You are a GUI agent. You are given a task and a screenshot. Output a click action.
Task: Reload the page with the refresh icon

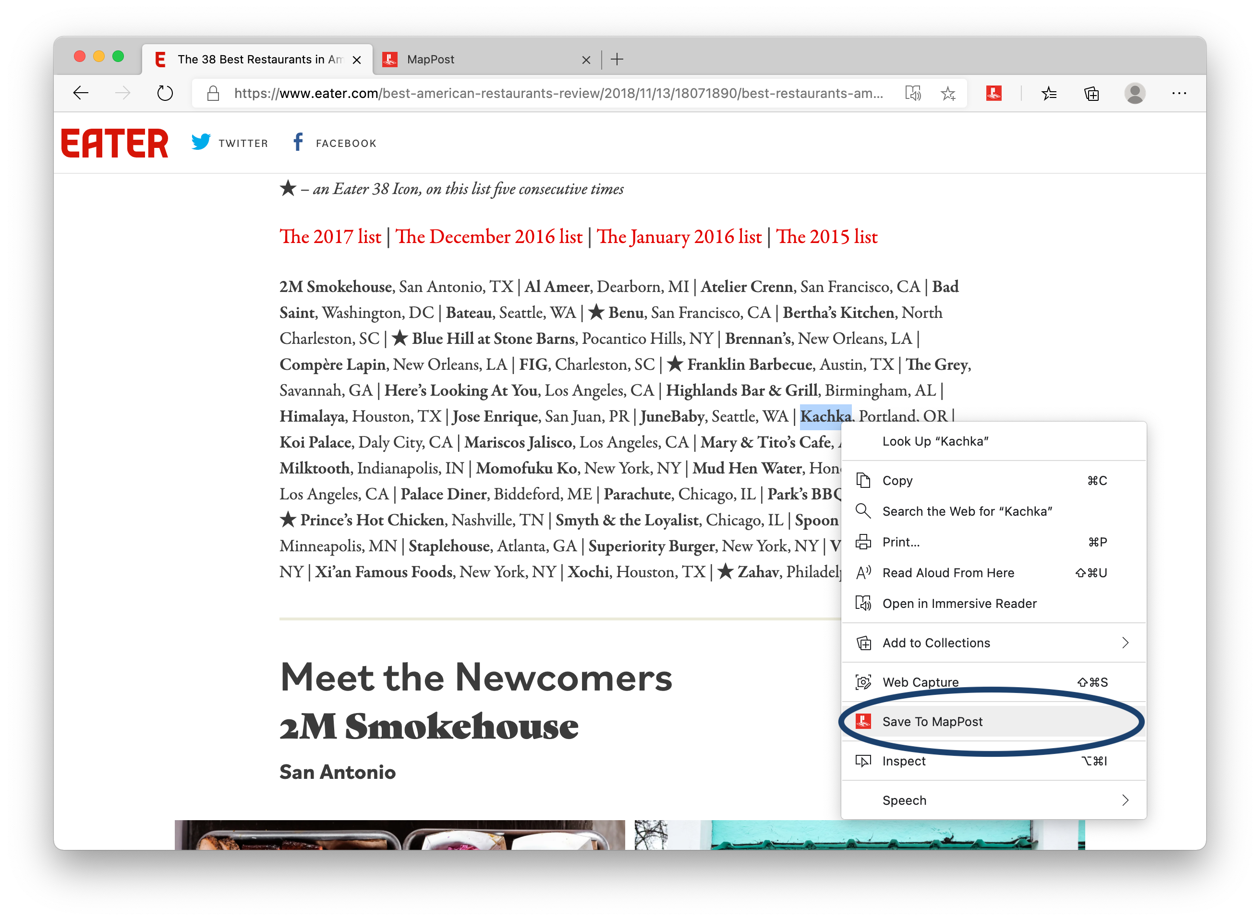click(x=165, y=93)
